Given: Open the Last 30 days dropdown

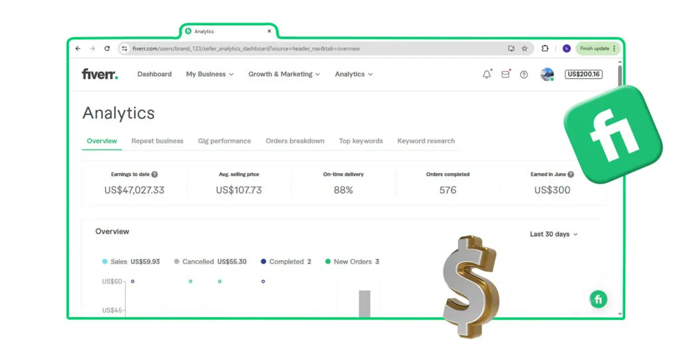Looking at the screenshot, I should pos(553,234).
